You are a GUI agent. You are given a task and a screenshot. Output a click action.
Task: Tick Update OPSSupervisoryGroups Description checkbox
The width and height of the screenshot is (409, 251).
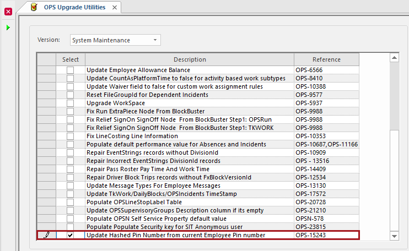pos(70,210)
